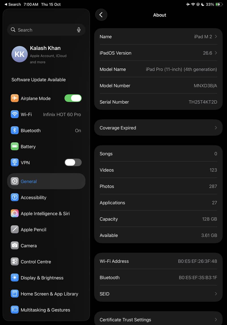Viewport: 227px width, 325px height.
Task: Open the Control Centre label
Action: [36, 262]
